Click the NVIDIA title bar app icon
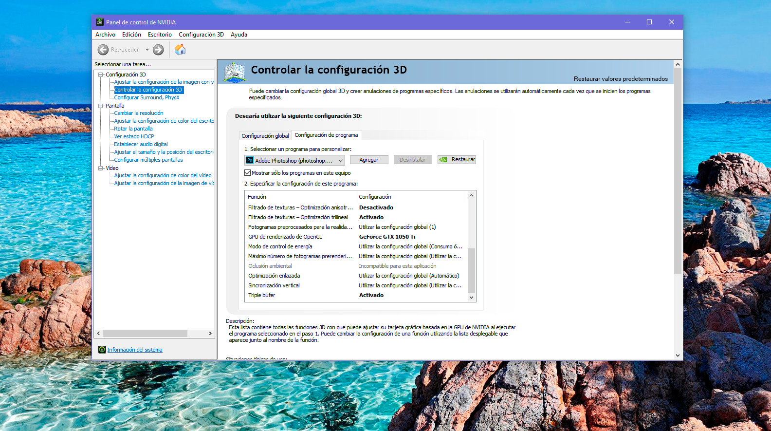 coord(100,22)
